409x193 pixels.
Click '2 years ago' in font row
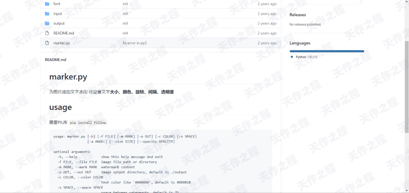tap(267, 4)
